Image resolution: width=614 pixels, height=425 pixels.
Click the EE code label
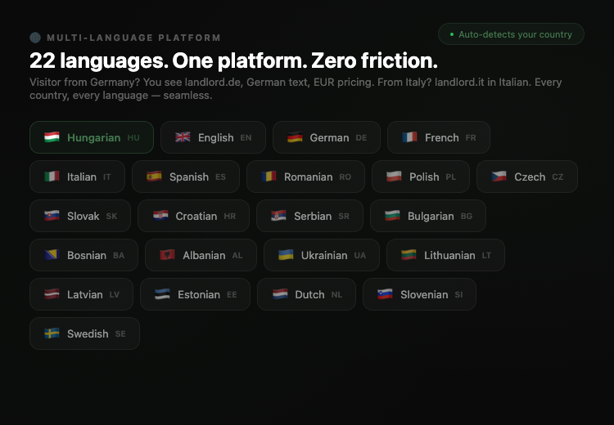click(232, 294)
